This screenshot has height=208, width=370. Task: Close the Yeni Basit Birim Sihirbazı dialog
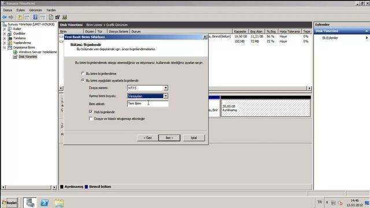click(205, 37)
